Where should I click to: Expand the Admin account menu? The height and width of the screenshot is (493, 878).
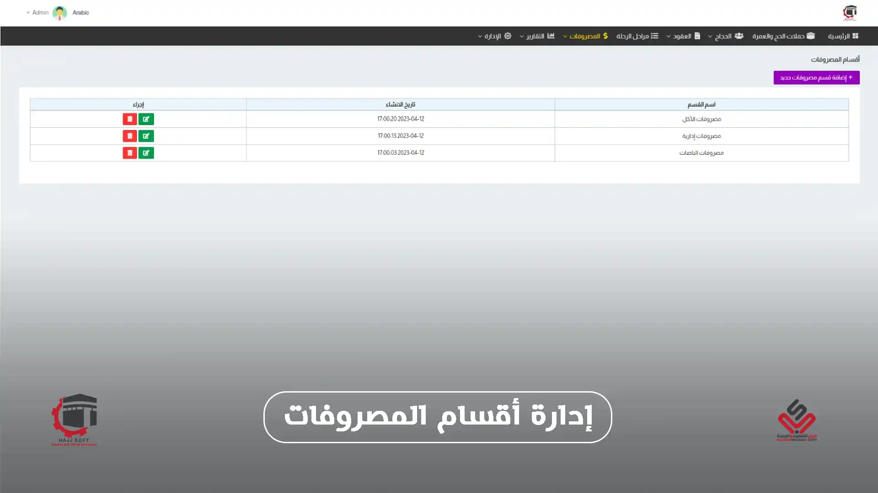[x=37, y=13]
